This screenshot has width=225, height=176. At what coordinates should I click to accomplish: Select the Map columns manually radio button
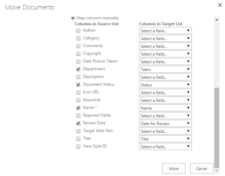click(x=73, y=18)
